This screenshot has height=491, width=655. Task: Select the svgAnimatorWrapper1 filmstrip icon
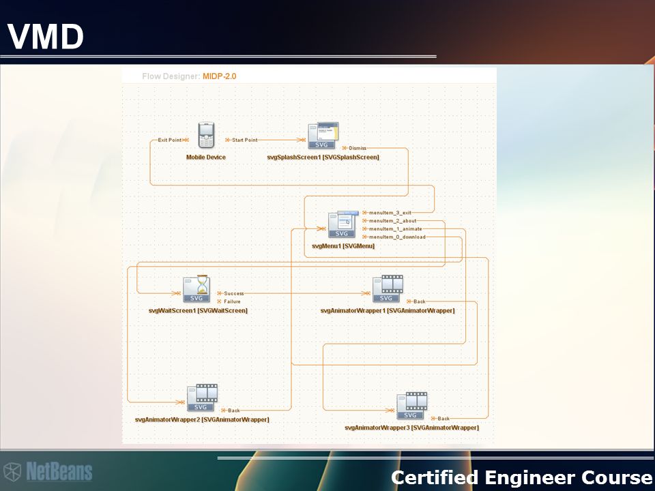[388, 288]
